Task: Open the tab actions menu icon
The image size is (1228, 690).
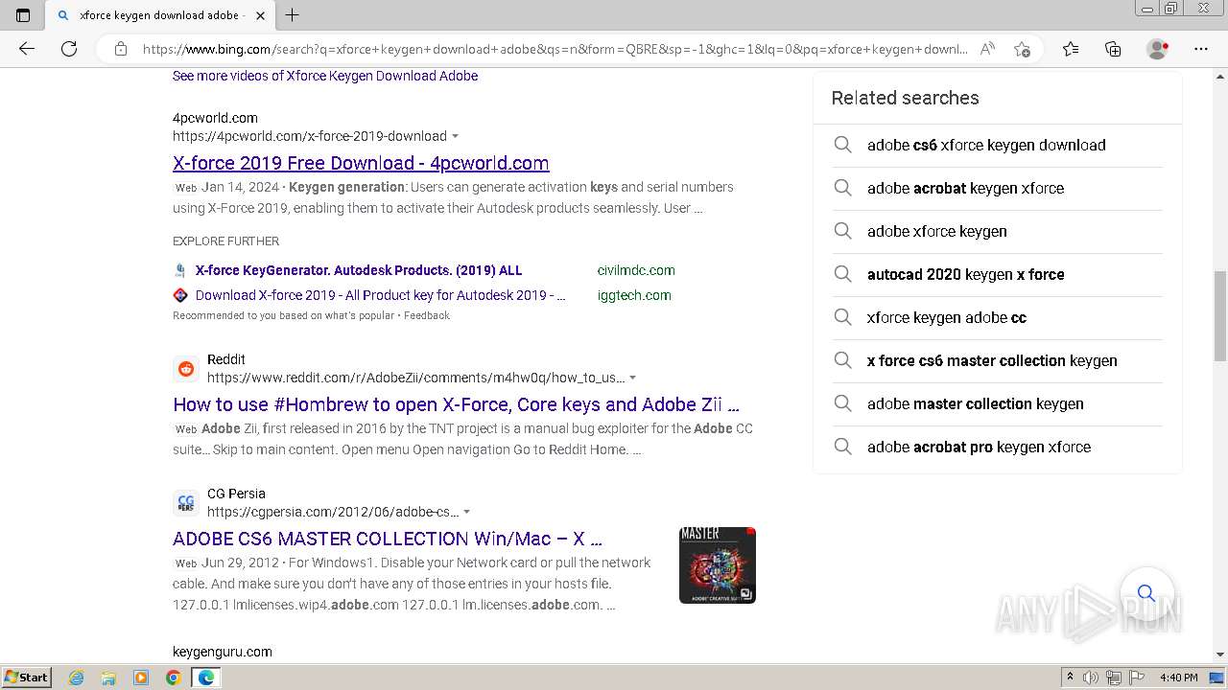Action: click(23, 15)
